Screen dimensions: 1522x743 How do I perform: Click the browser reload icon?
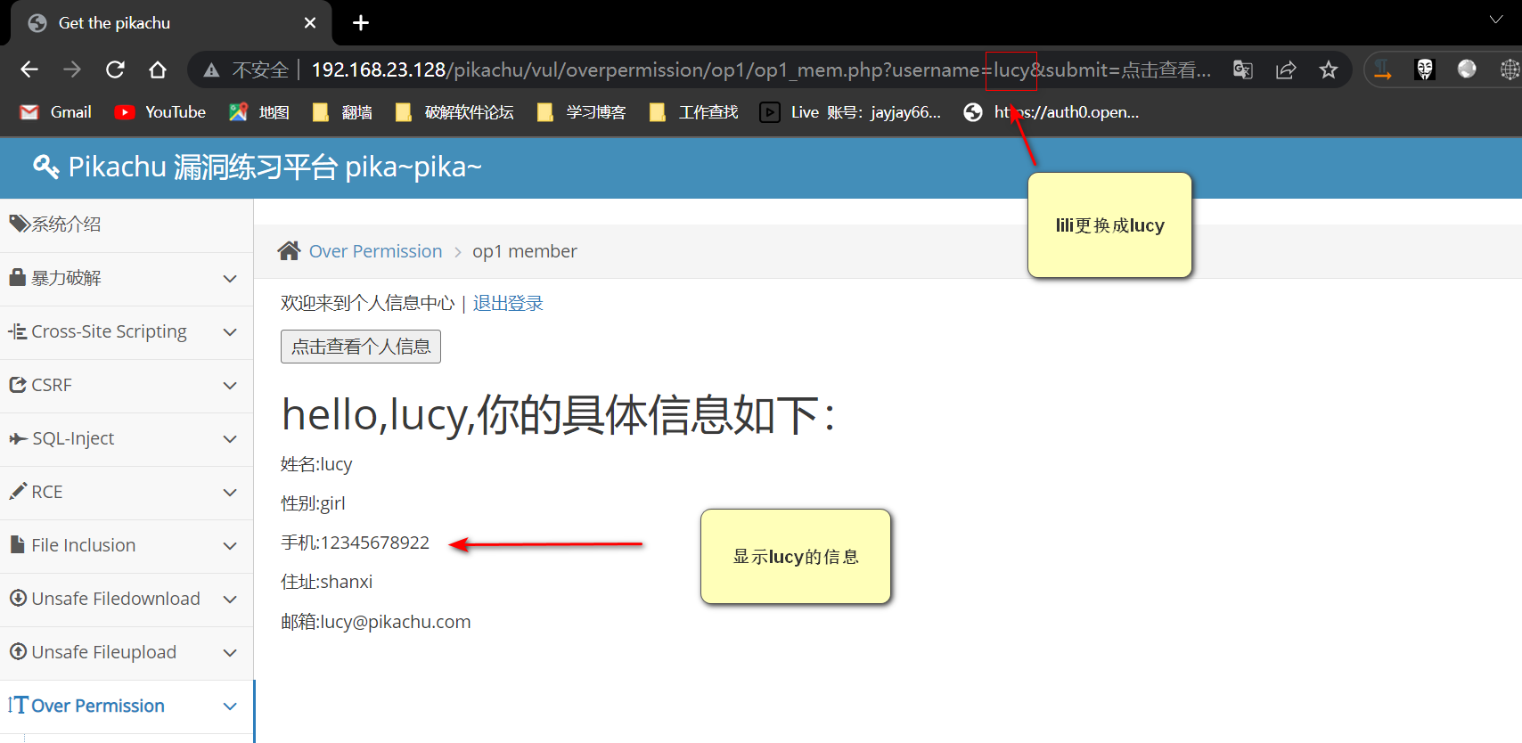[115, 69]
